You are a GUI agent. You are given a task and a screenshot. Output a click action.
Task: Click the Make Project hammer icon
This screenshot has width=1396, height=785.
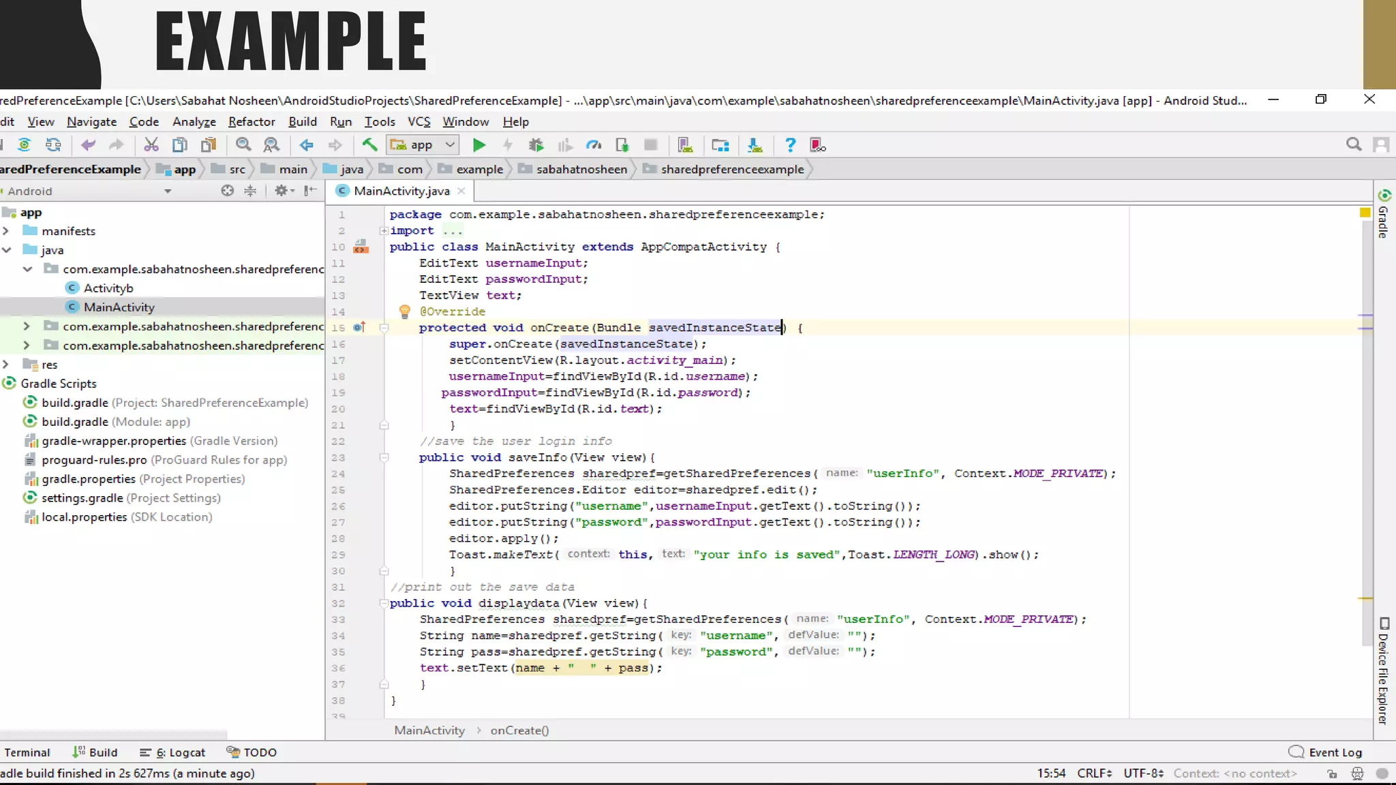(x=369, y=145)
